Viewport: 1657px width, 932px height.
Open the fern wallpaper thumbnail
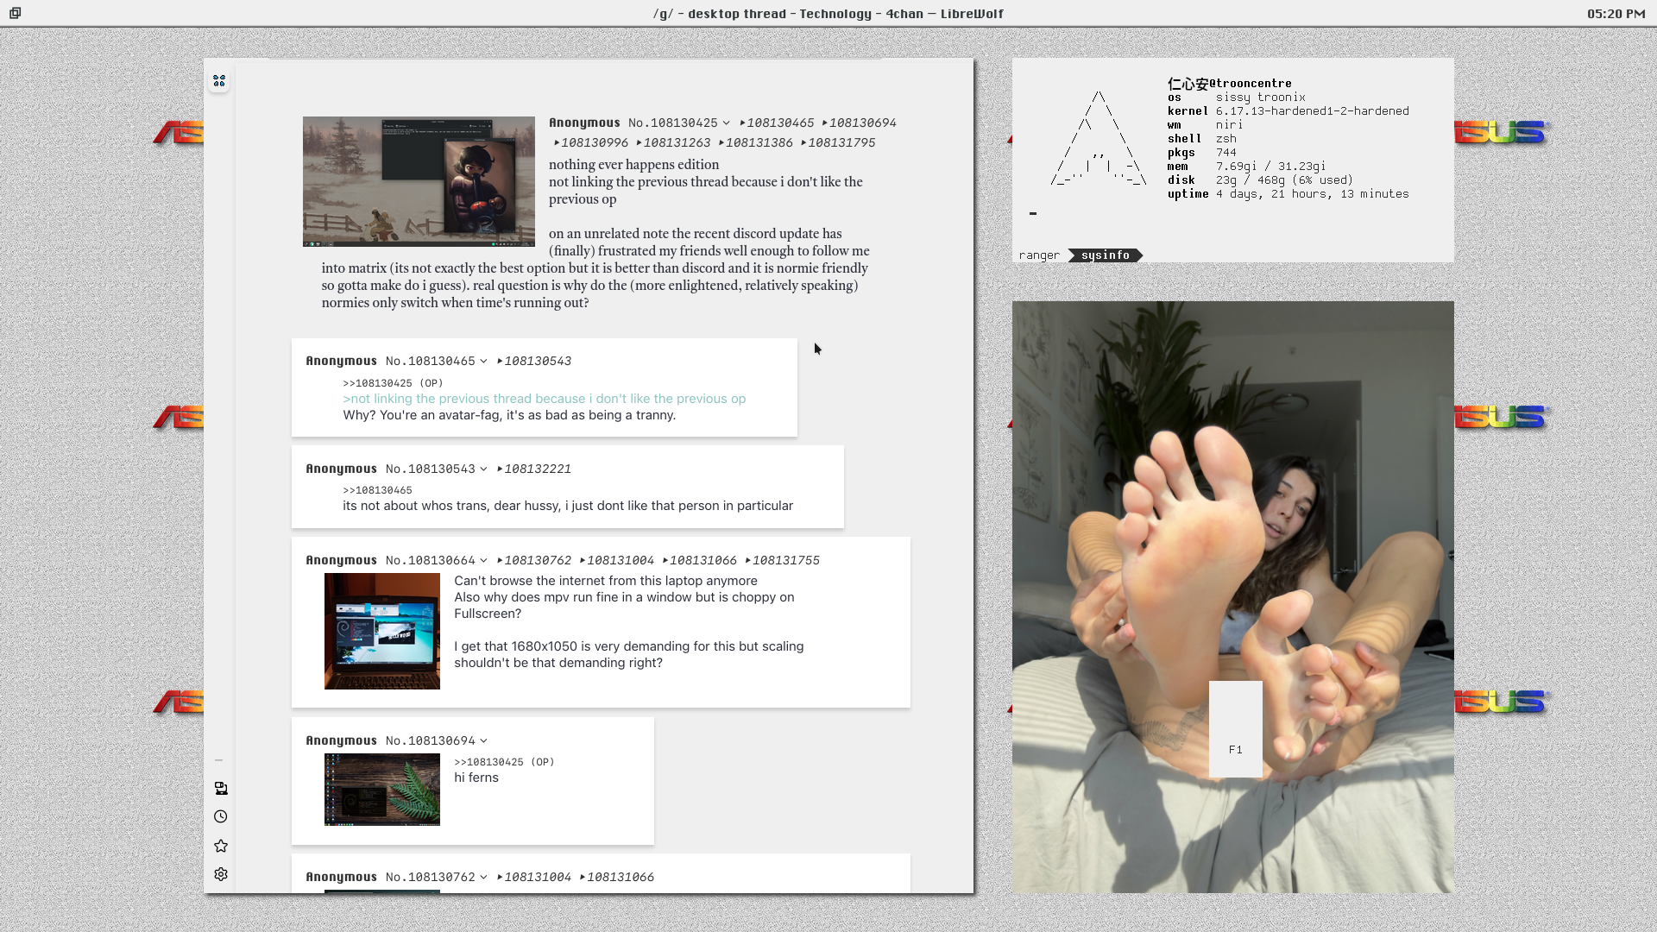[381, 790]
